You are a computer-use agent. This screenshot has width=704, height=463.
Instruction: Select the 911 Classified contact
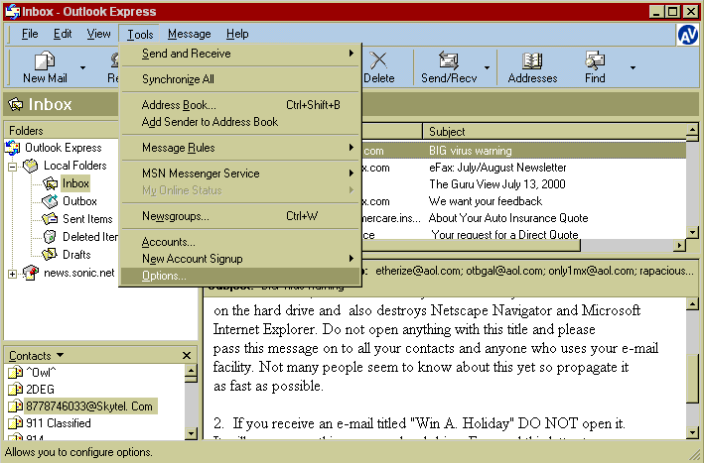point(59,423)
